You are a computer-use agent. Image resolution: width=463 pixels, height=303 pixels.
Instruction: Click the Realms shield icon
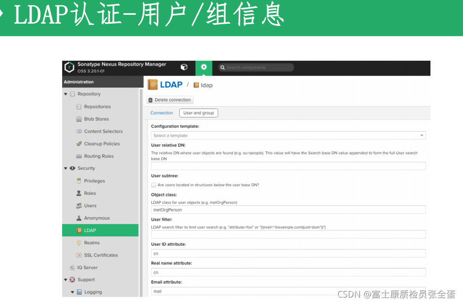pyautogui.click(x=79, y=243)
